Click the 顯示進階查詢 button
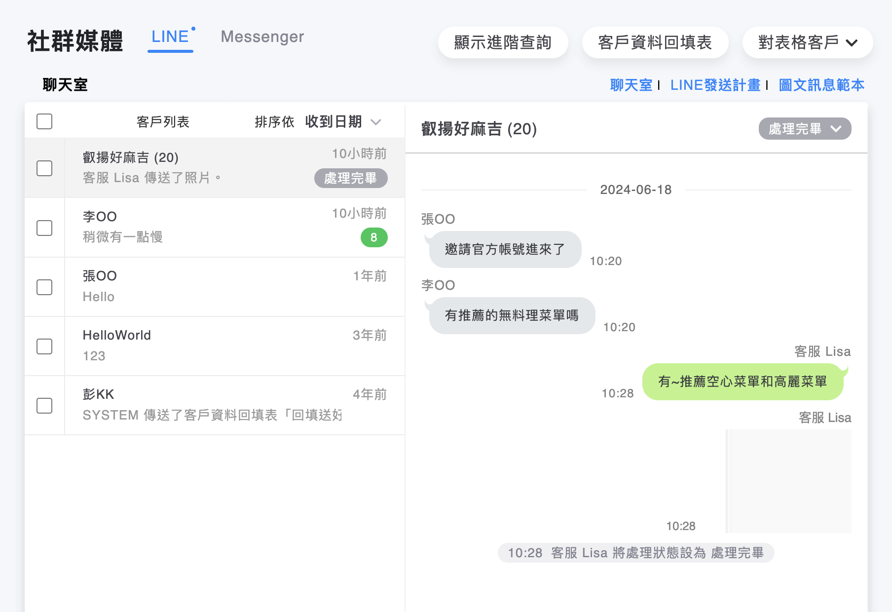 click(503, 42)
